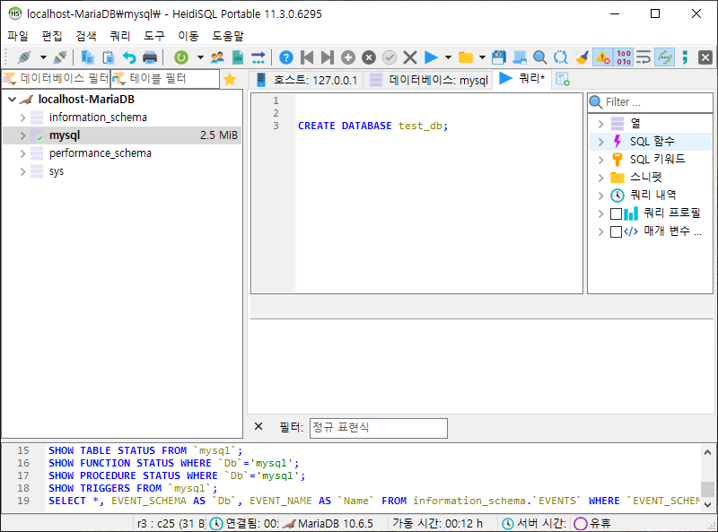
Task: Click the insert row plus icon
Action: (x=348, y=57)
